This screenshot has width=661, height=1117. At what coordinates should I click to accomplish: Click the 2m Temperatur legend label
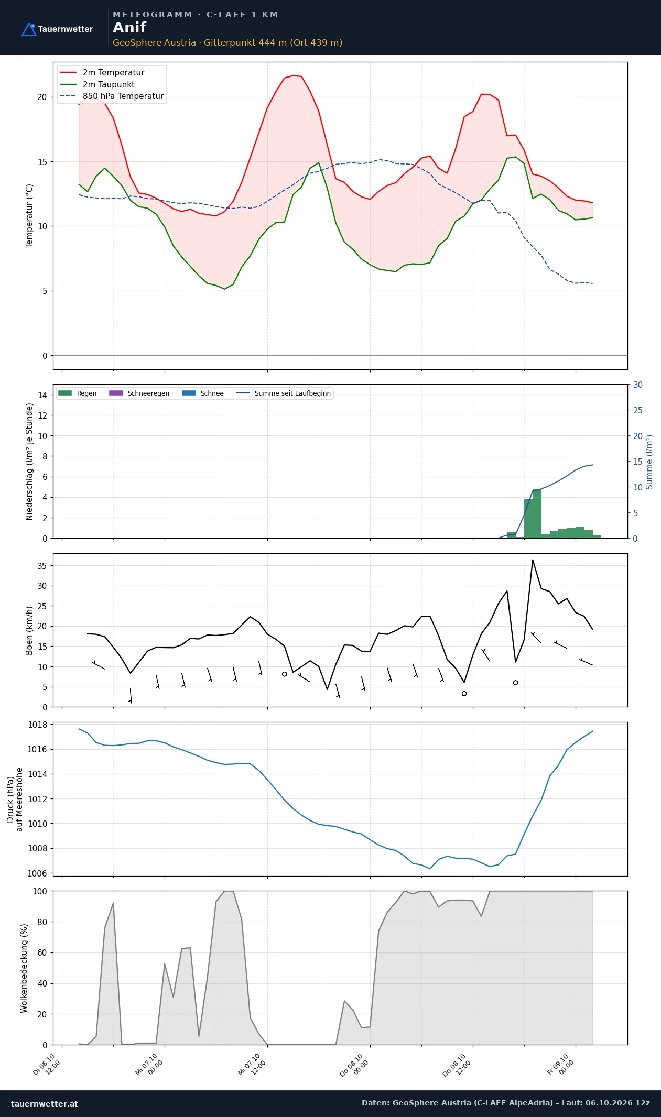113,73
